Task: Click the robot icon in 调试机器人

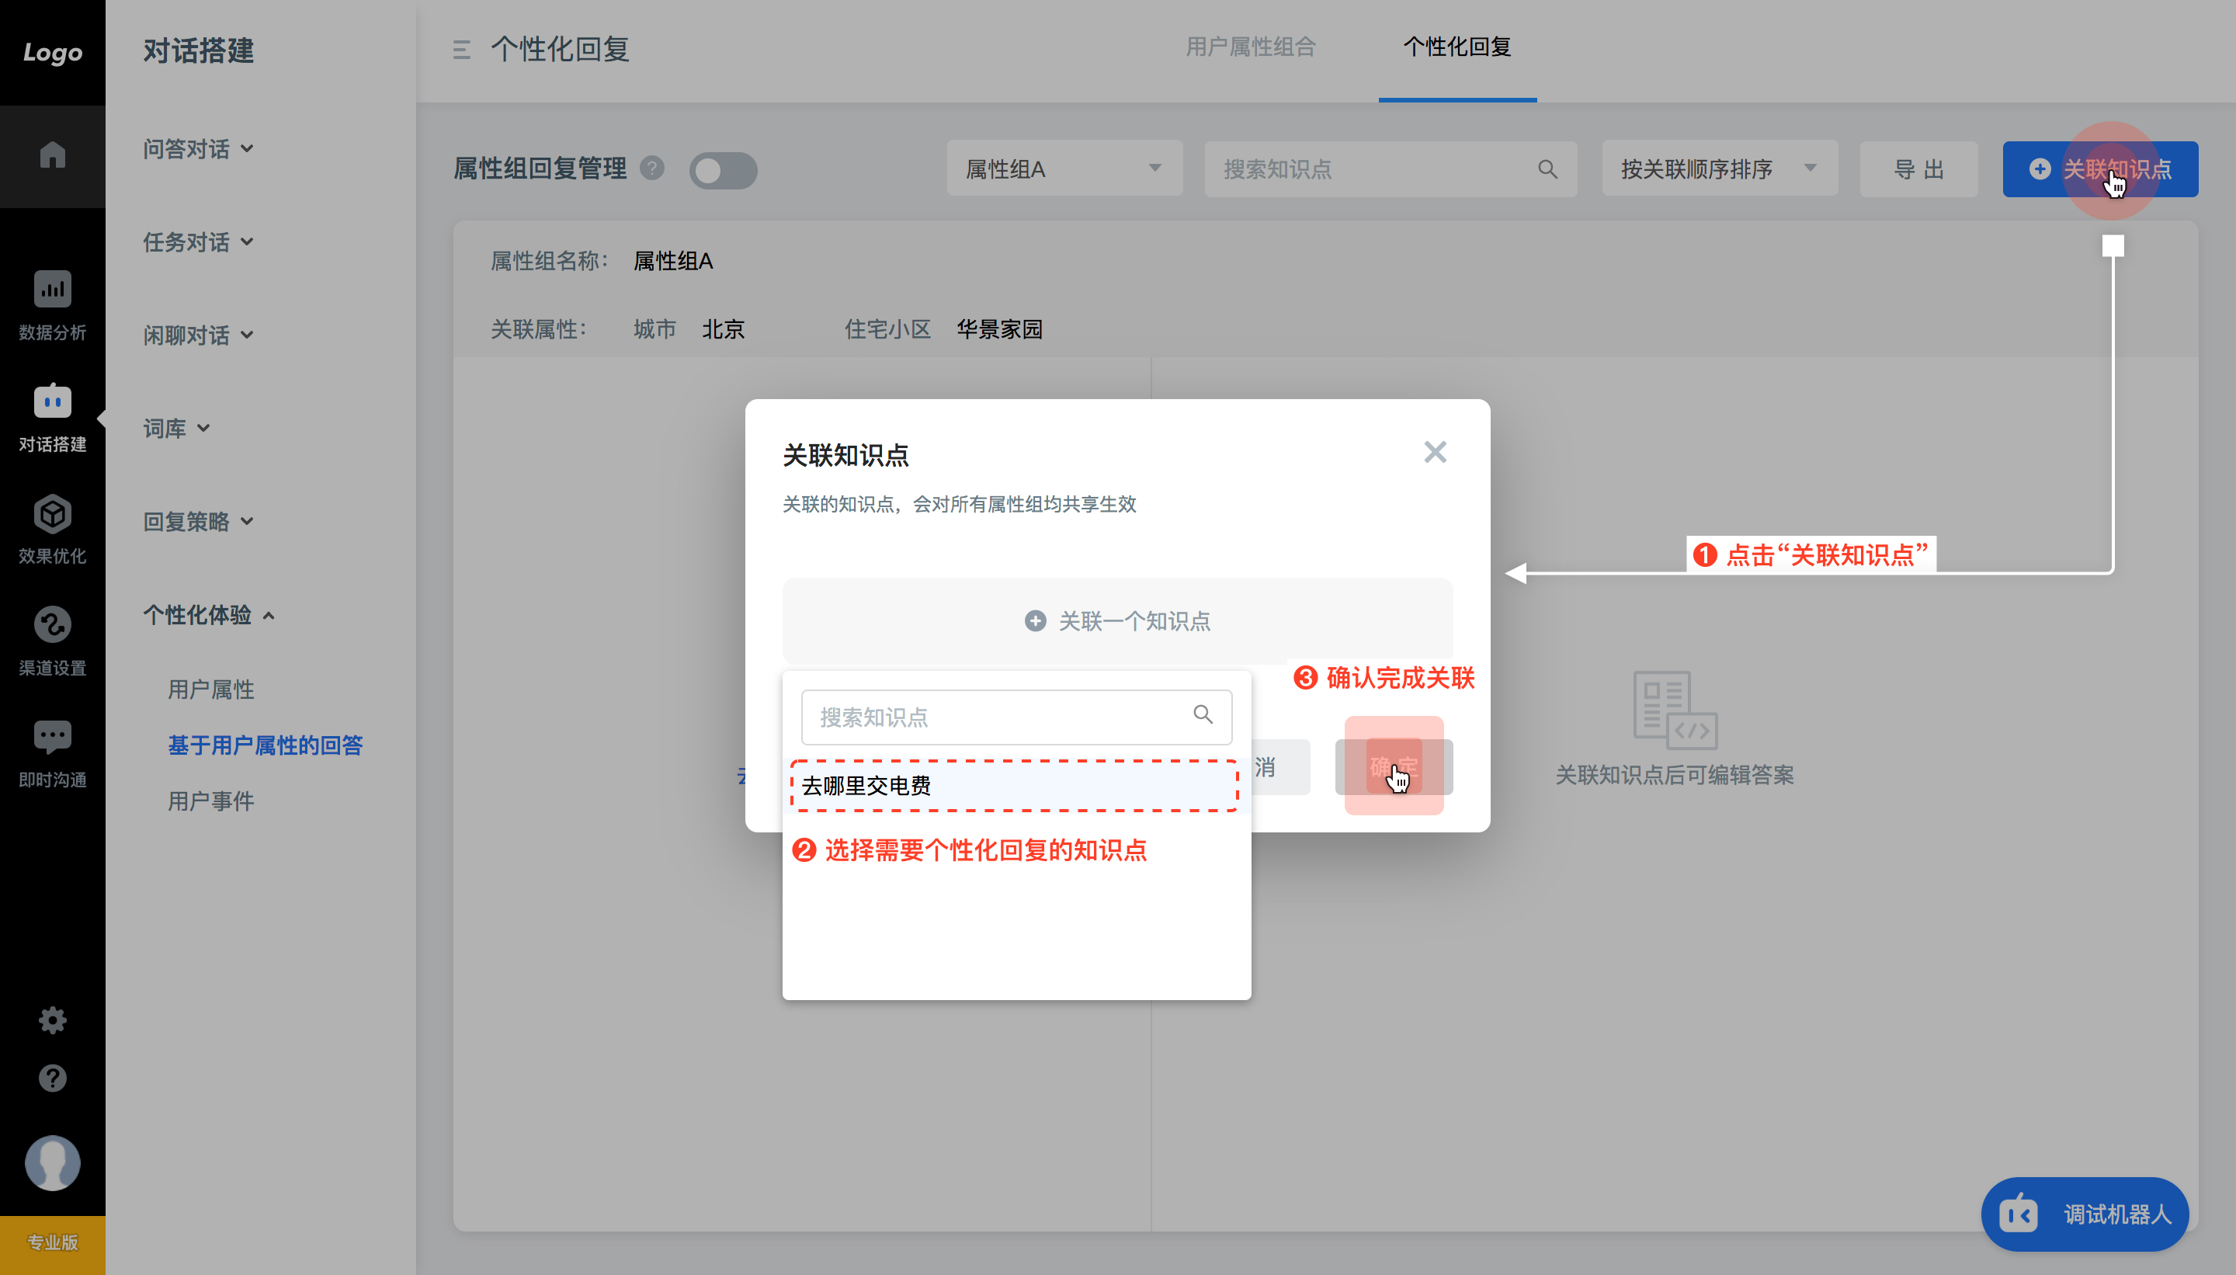Action: pyautogui.click(x=2019, y=1214)
